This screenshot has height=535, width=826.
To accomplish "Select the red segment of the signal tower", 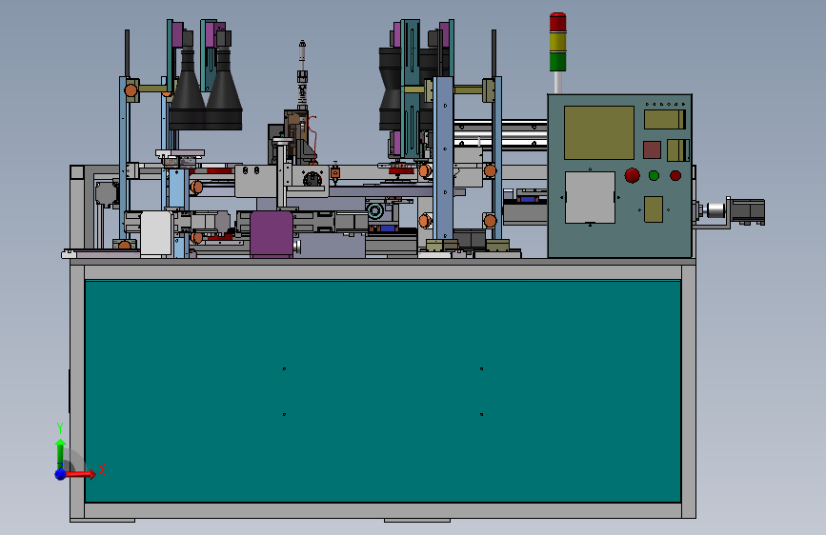I will pyautogui.click(x=558, y=22).
